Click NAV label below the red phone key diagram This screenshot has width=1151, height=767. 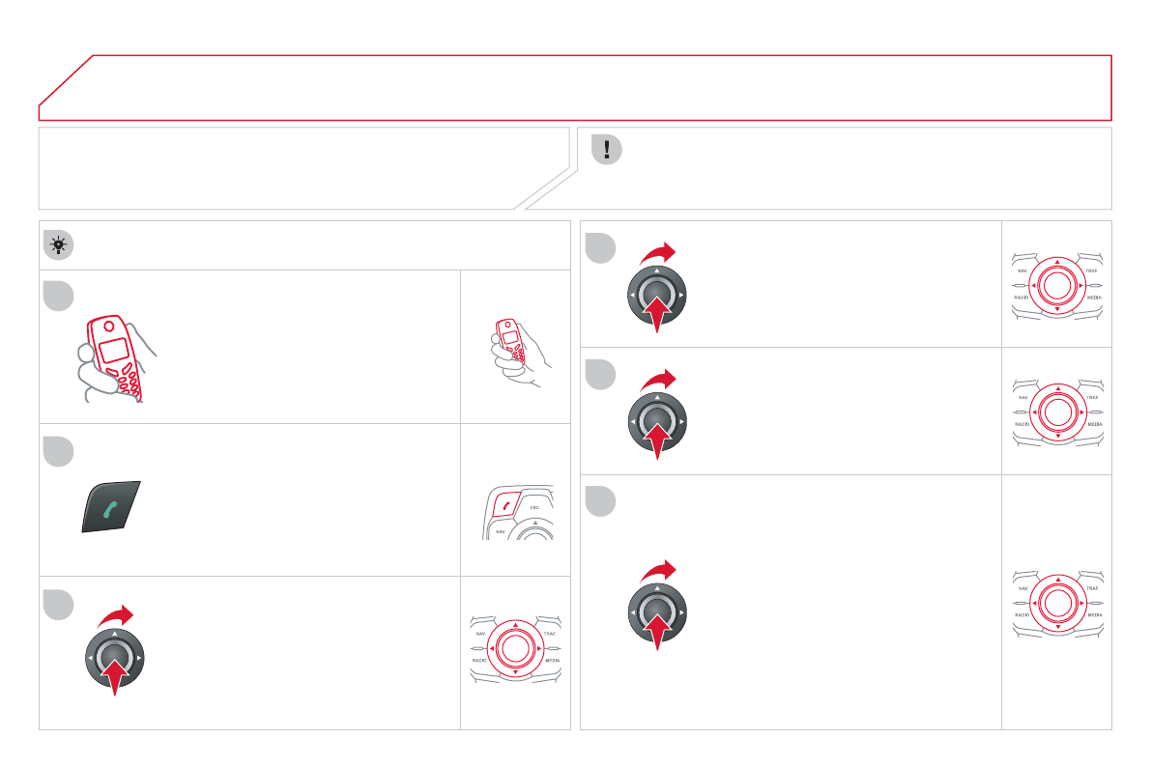[x=502, y=530]
